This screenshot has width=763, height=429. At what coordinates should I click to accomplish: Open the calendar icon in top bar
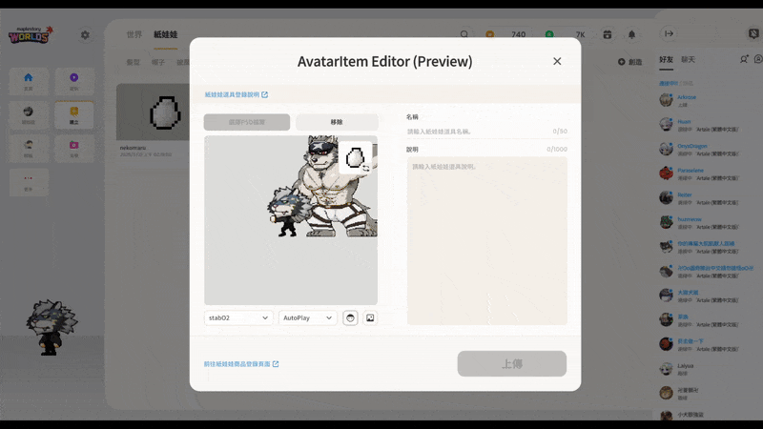pos(608,34)
